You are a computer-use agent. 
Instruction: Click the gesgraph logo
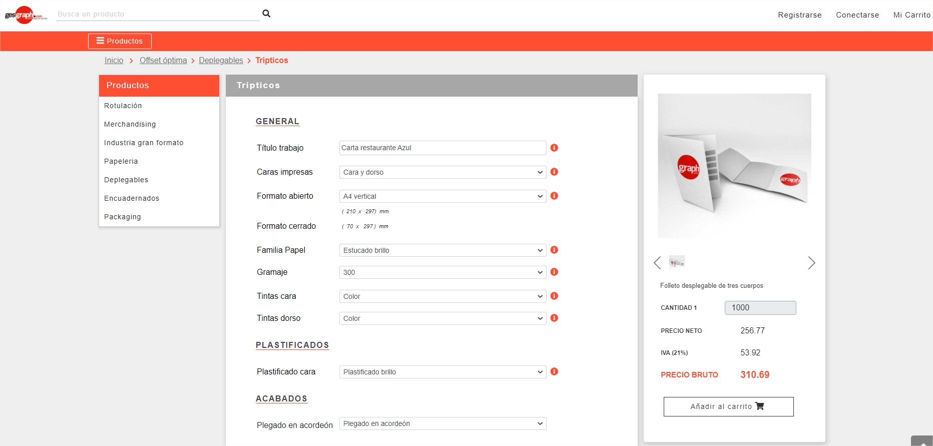point(26,15)
